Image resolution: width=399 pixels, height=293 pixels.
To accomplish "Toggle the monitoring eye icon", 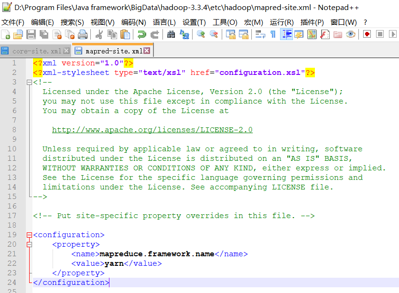I will (x=351, y=34).
